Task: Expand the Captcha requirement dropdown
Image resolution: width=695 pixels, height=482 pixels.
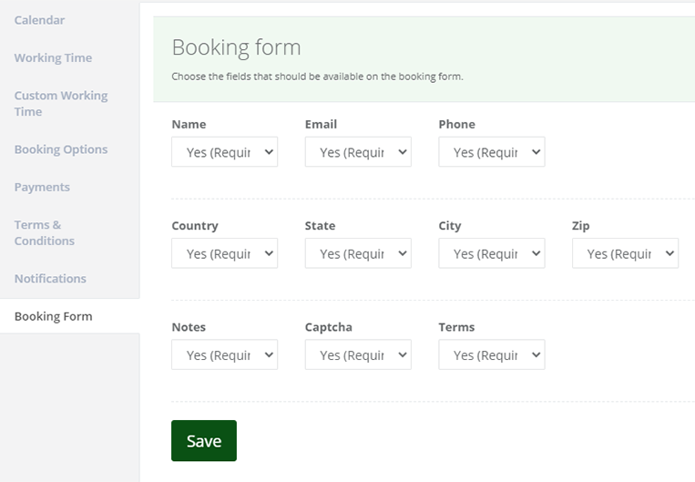Action: 358,354
